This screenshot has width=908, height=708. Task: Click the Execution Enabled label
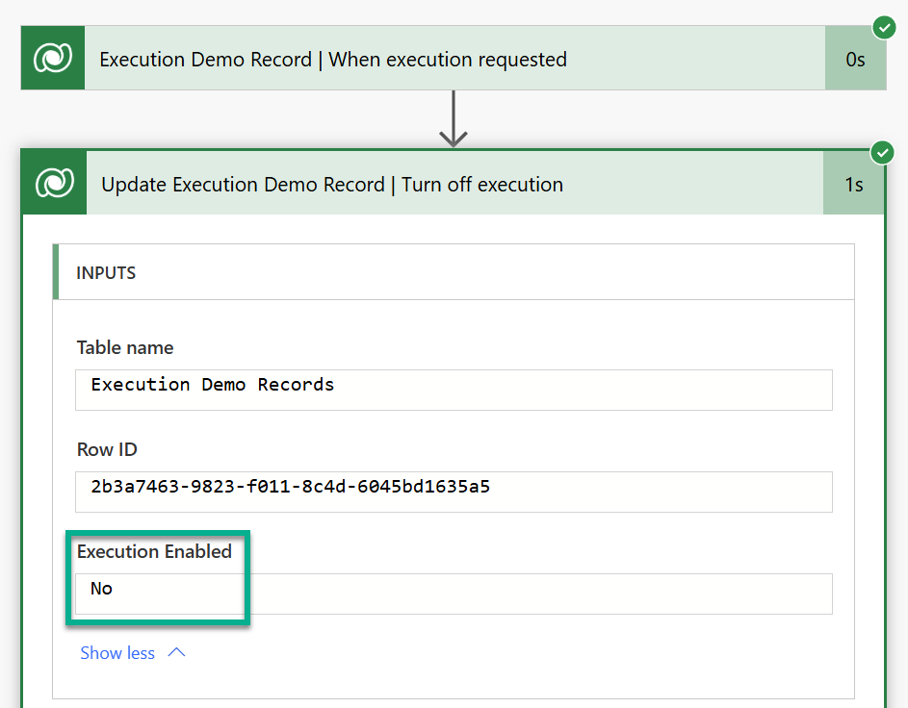tap(154, 551)
